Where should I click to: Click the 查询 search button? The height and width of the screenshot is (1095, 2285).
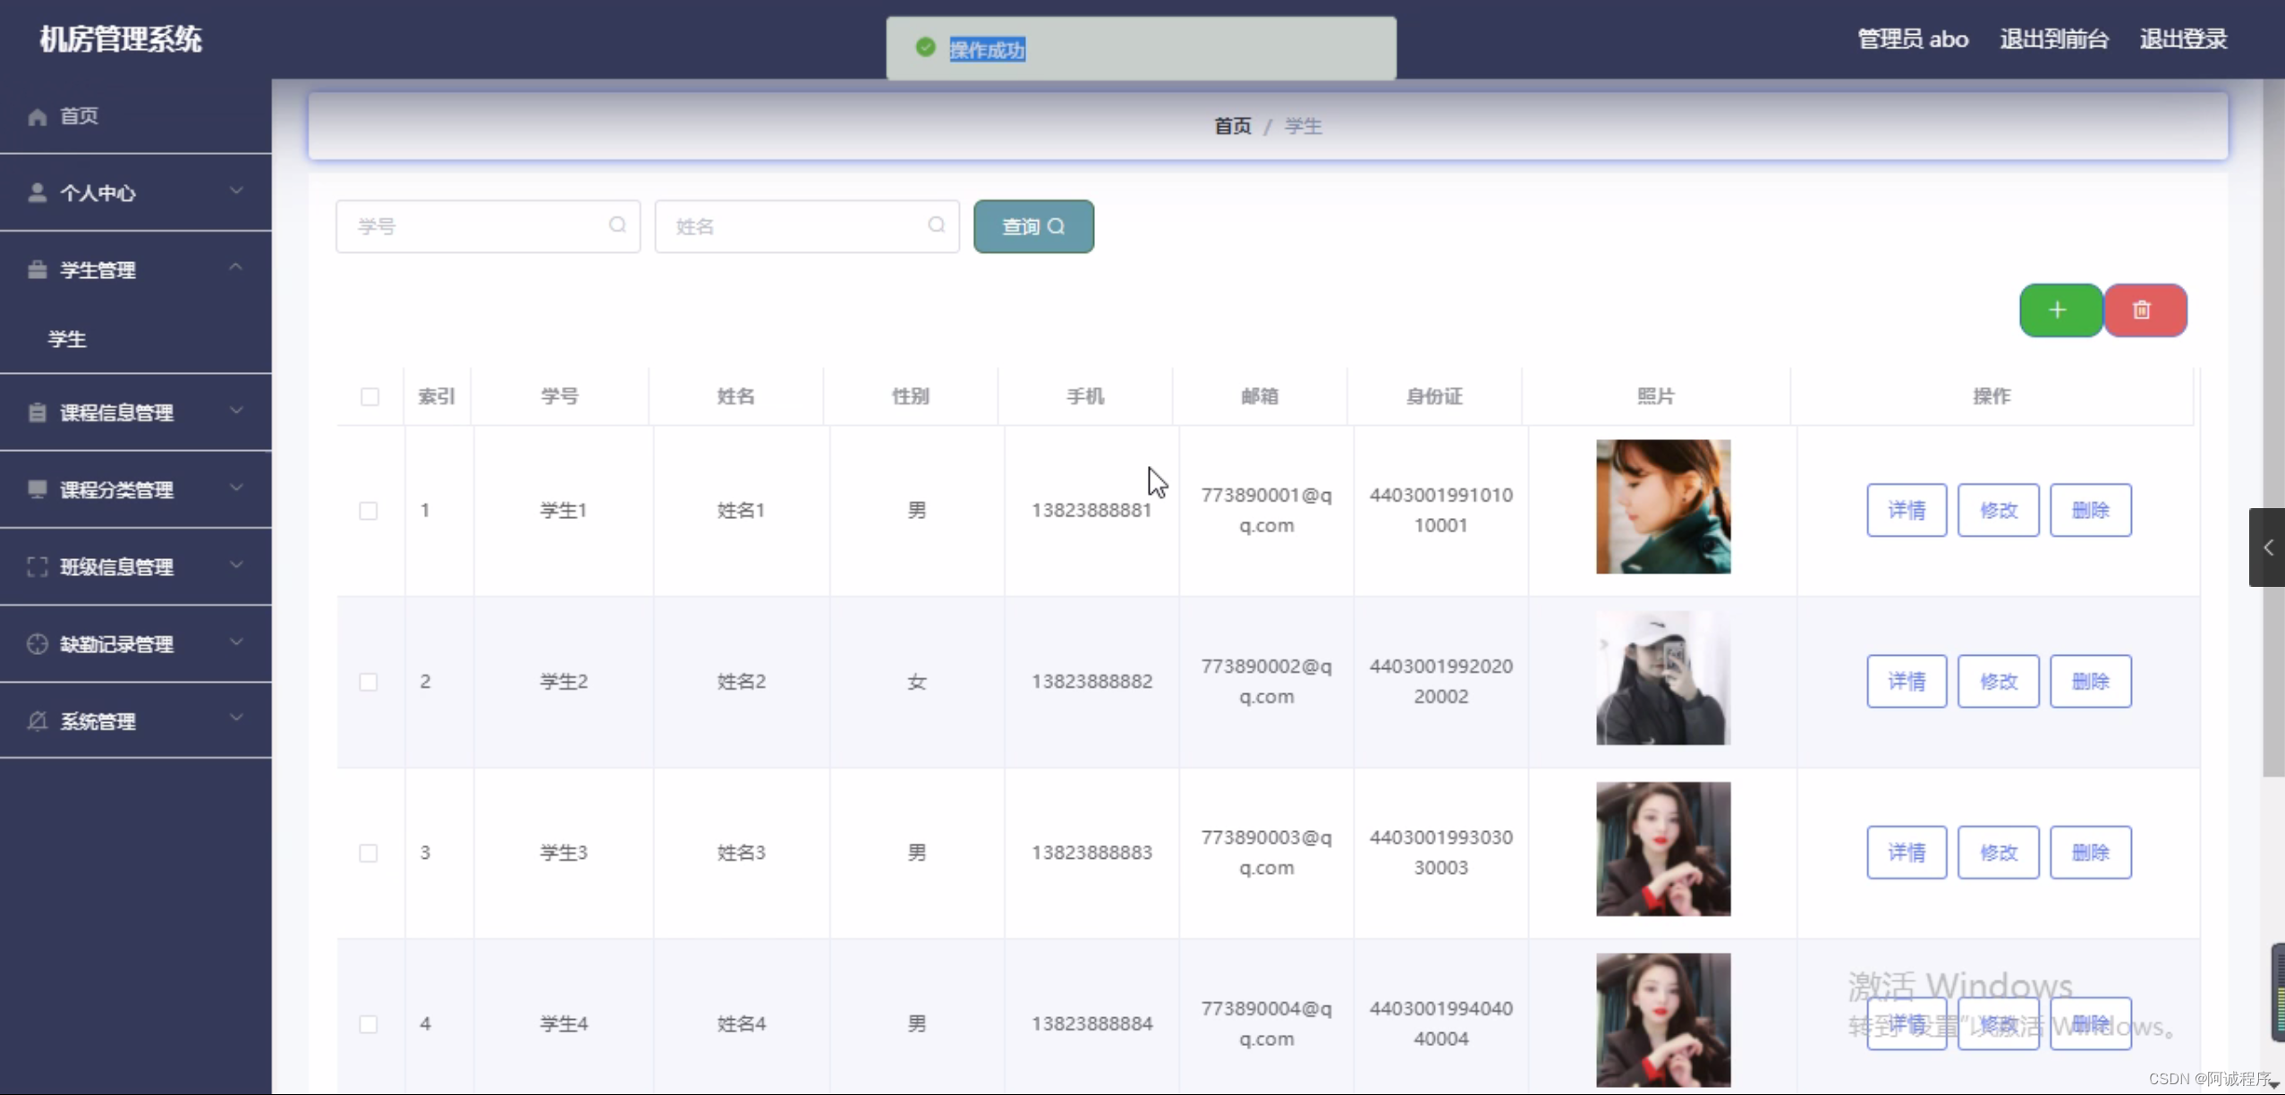[x=1033, y=226]
